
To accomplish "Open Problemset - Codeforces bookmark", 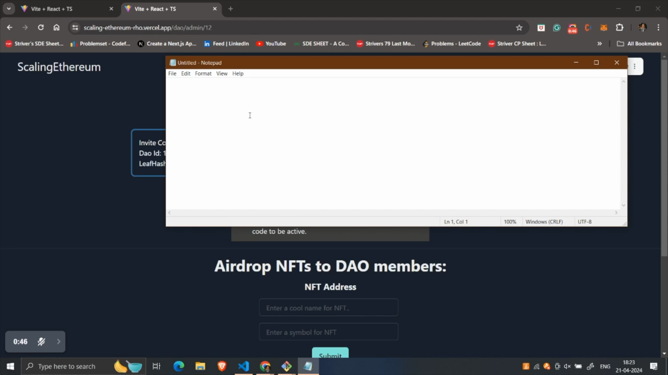I will click(100, 44).
